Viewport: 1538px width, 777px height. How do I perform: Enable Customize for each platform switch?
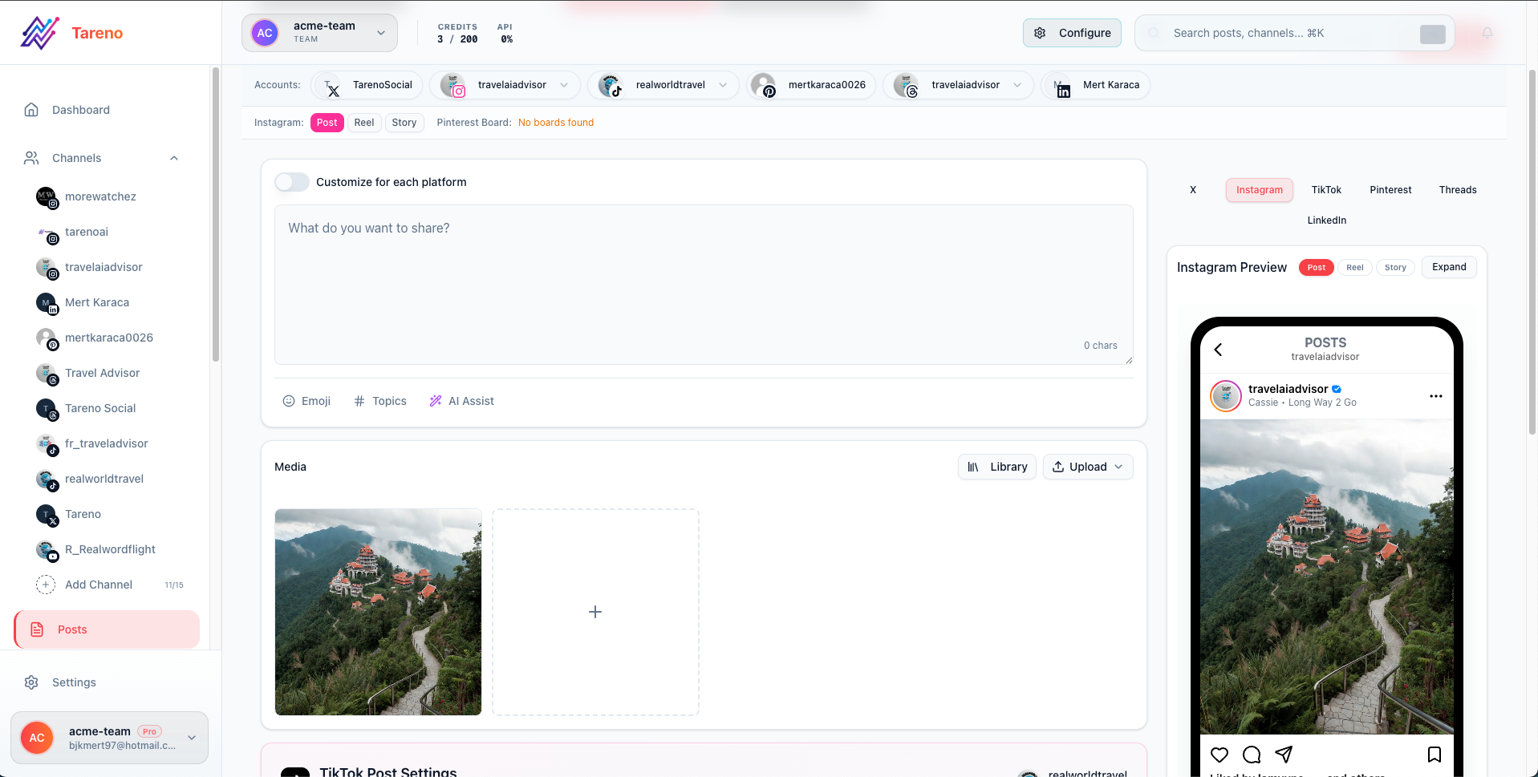pos(292,182)
